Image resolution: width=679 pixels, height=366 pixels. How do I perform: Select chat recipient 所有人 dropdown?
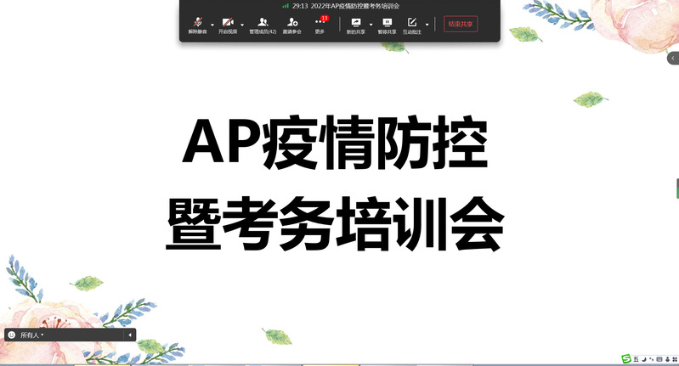[x=32, y=335]
